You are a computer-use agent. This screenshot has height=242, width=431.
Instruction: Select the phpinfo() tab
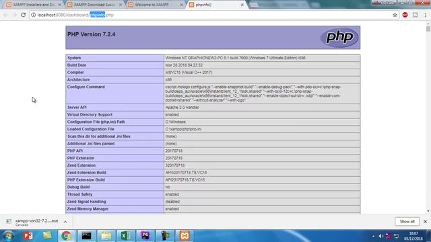(x=215, y=5)
